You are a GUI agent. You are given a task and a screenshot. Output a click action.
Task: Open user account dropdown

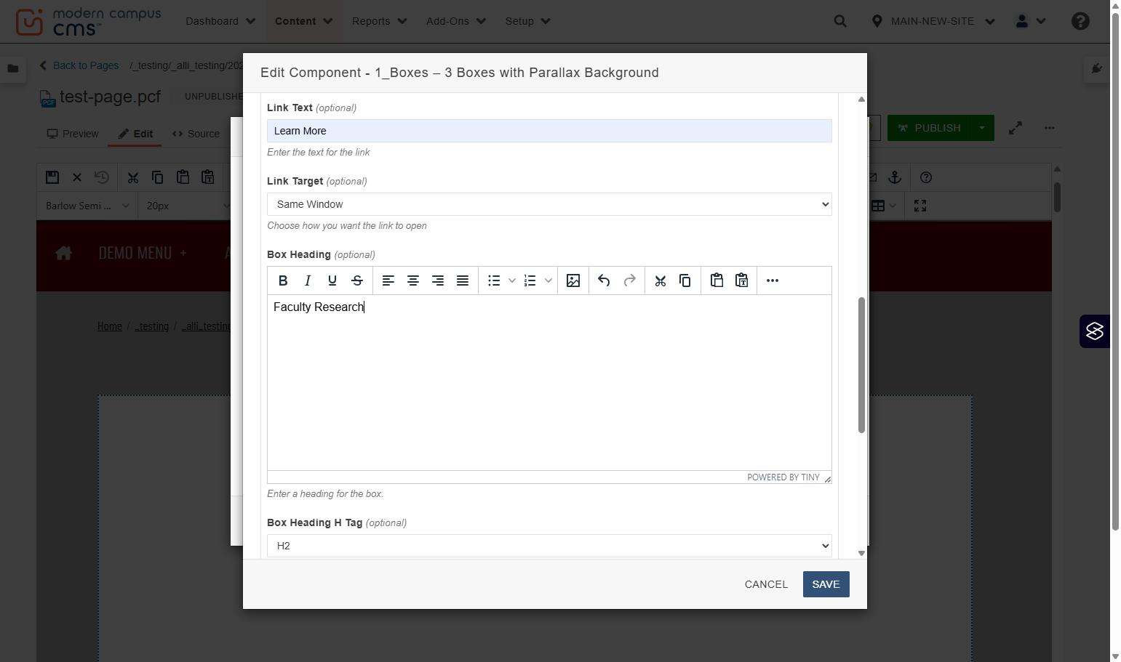click(1031, 21)
